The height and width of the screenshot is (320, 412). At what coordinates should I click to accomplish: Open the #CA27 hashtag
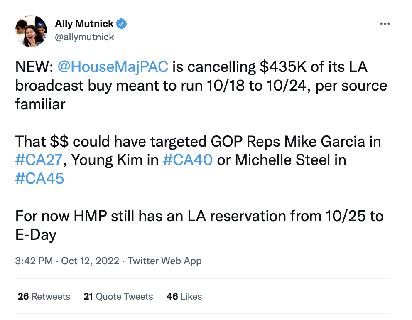(x=39, y=160)
